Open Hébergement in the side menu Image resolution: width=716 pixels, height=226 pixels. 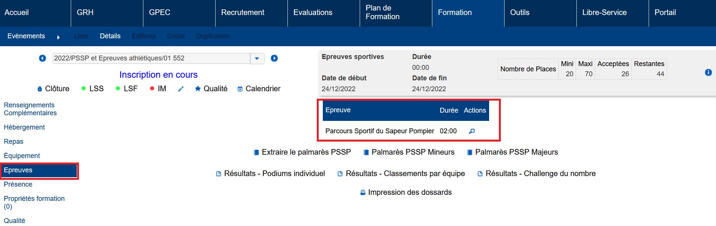coord(24,127)
